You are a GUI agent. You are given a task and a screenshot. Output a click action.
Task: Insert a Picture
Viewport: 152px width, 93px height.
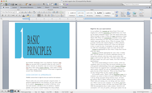tap(135, 14)
